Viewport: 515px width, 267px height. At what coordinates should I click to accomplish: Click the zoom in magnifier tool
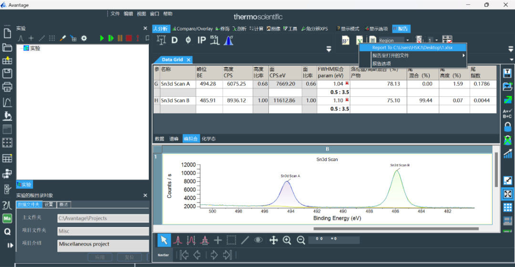pyautogui.click(x=287, y=240)
